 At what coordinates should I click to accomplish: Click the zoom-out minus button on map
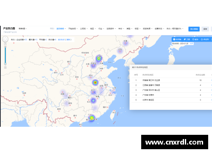point(6,68)
